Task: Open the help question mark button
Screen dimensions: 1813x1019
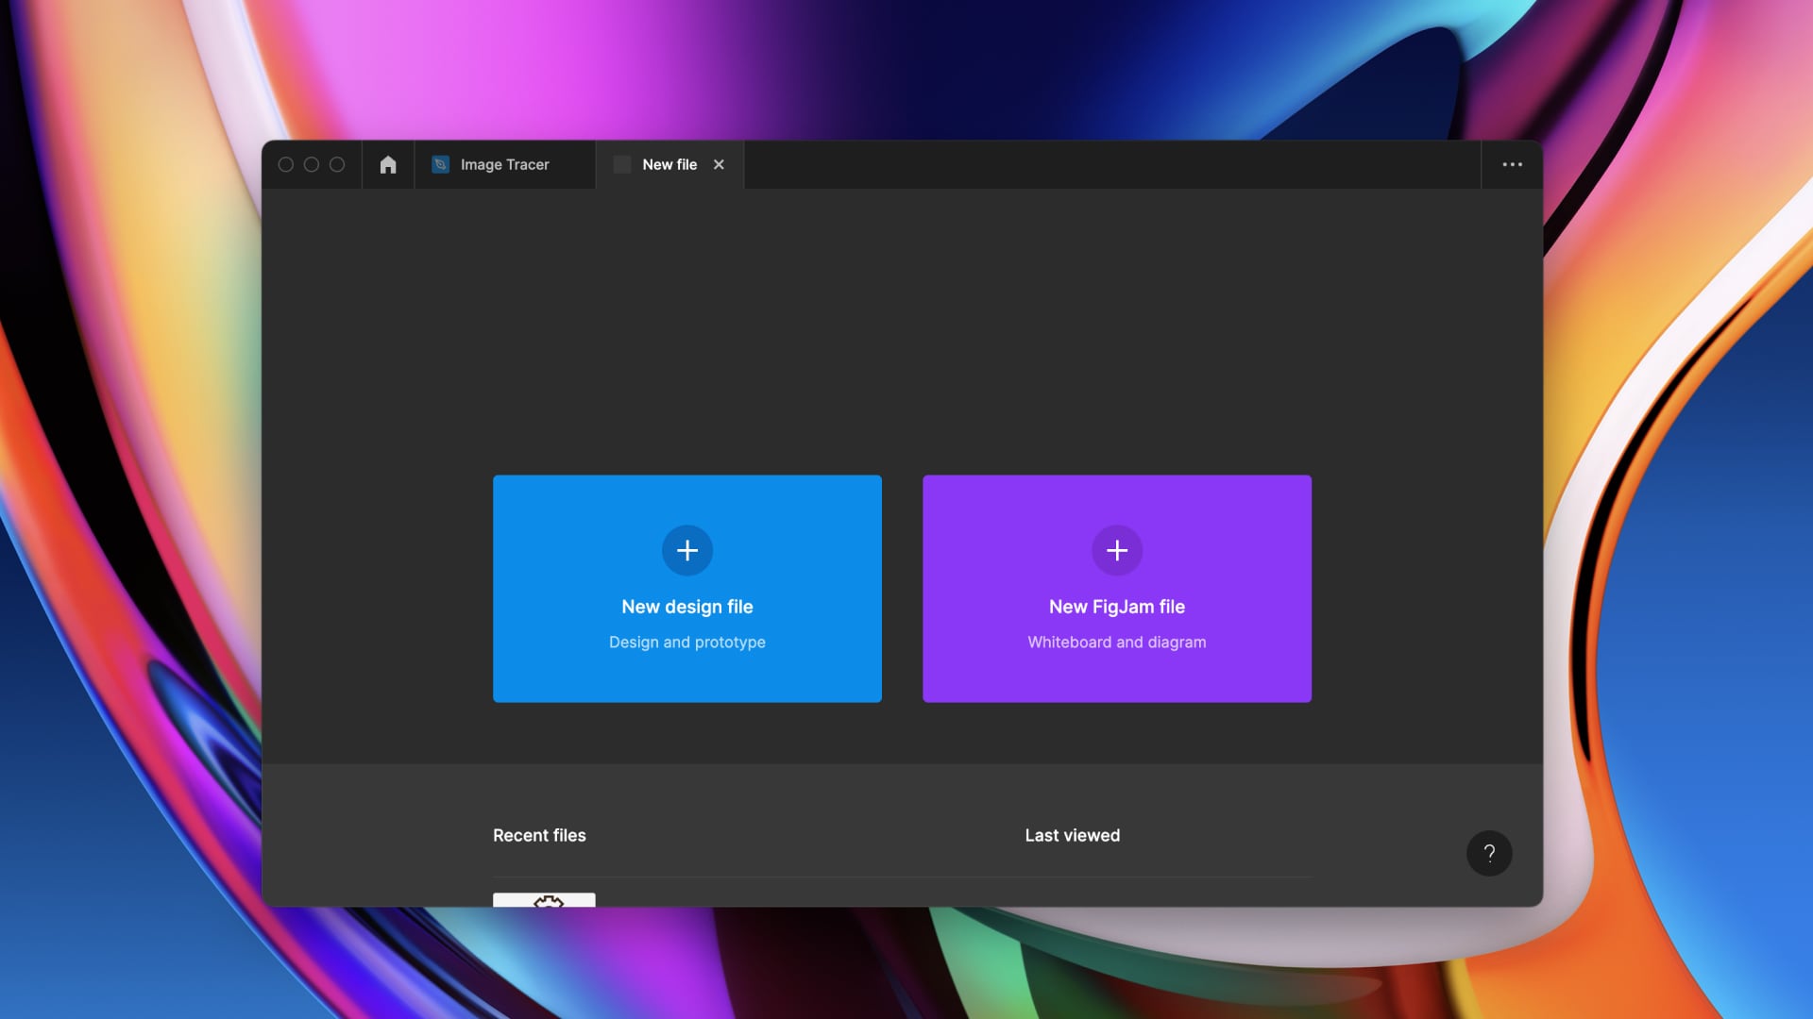Action: point(1489,853)
